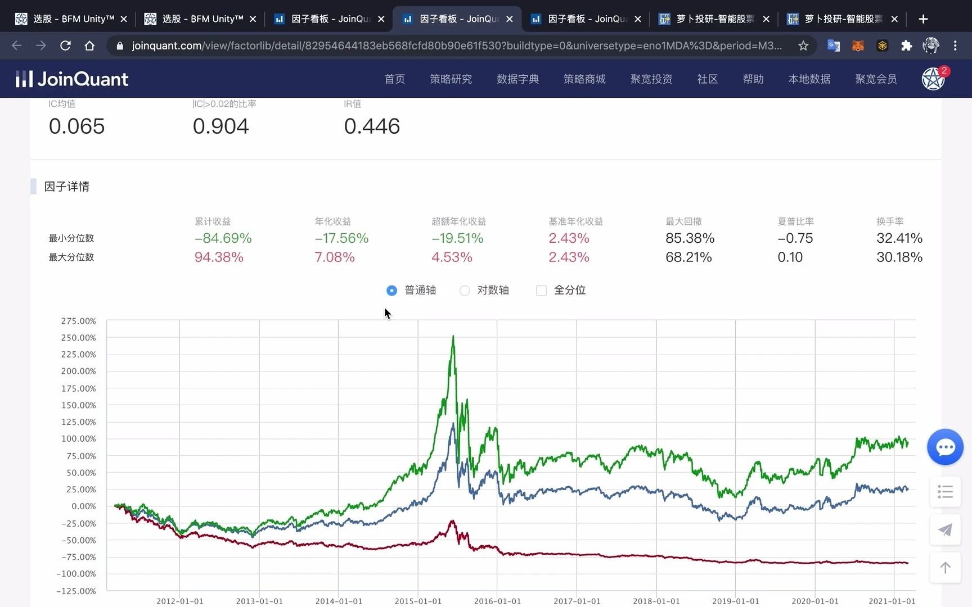Open the browser home icon
Screen dimensions: 972x607
pos(89,46)
